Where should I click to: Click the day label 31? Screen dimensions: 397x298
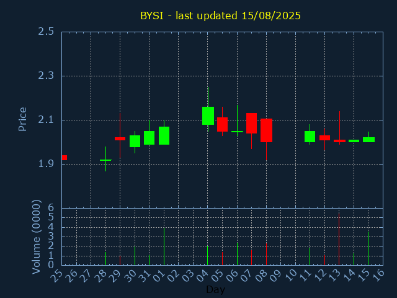[x=145, y=275]
